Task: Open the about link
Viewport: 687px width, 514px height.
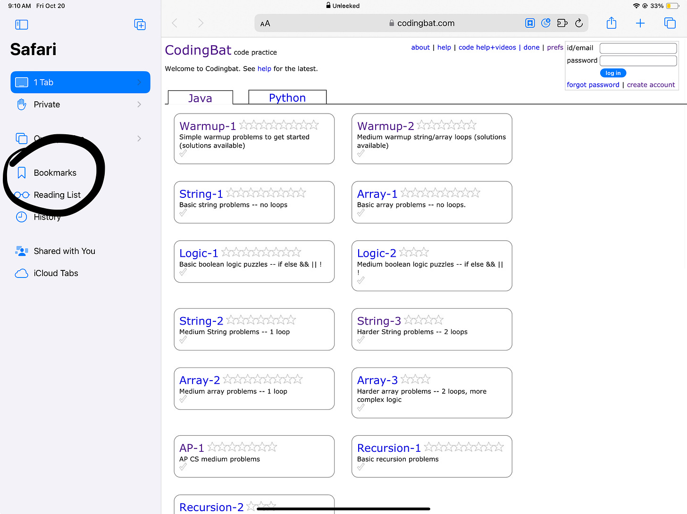Action: tap(420, 48)
